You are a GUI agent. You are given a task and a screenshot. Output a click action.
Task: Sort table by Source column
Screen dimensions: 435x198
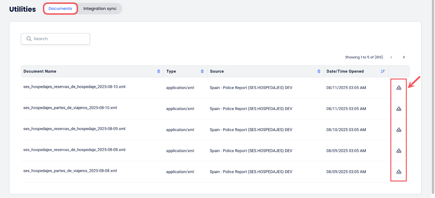tap(319, 71)
